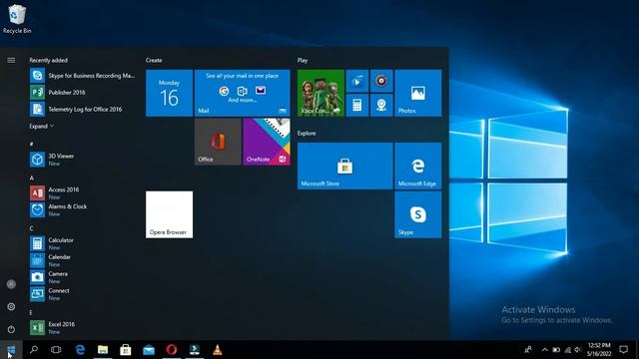639x359 pixels.
Task: Click the 'C' letter index header
Action: [x=31, y=228]
